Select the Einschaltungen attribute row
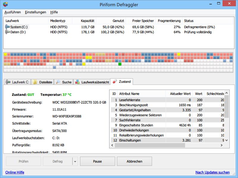This screenshot has height=178, width=238. (x=167, y=140)
